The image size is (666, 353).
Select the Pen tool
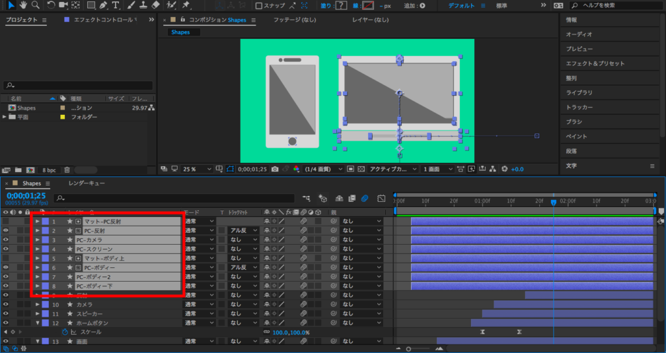coord(103,5)
